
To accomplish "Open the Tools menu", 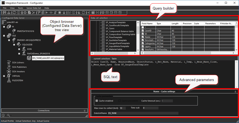I will (20, 8).
